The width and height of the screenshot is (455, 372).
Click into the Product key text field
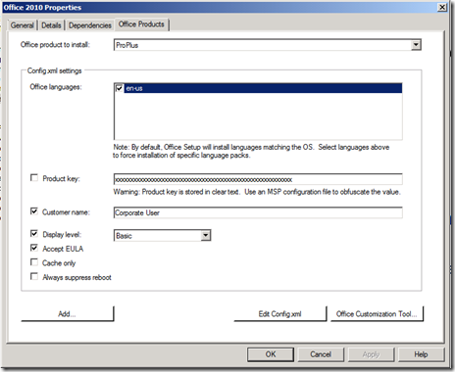(x=258, y=179)
